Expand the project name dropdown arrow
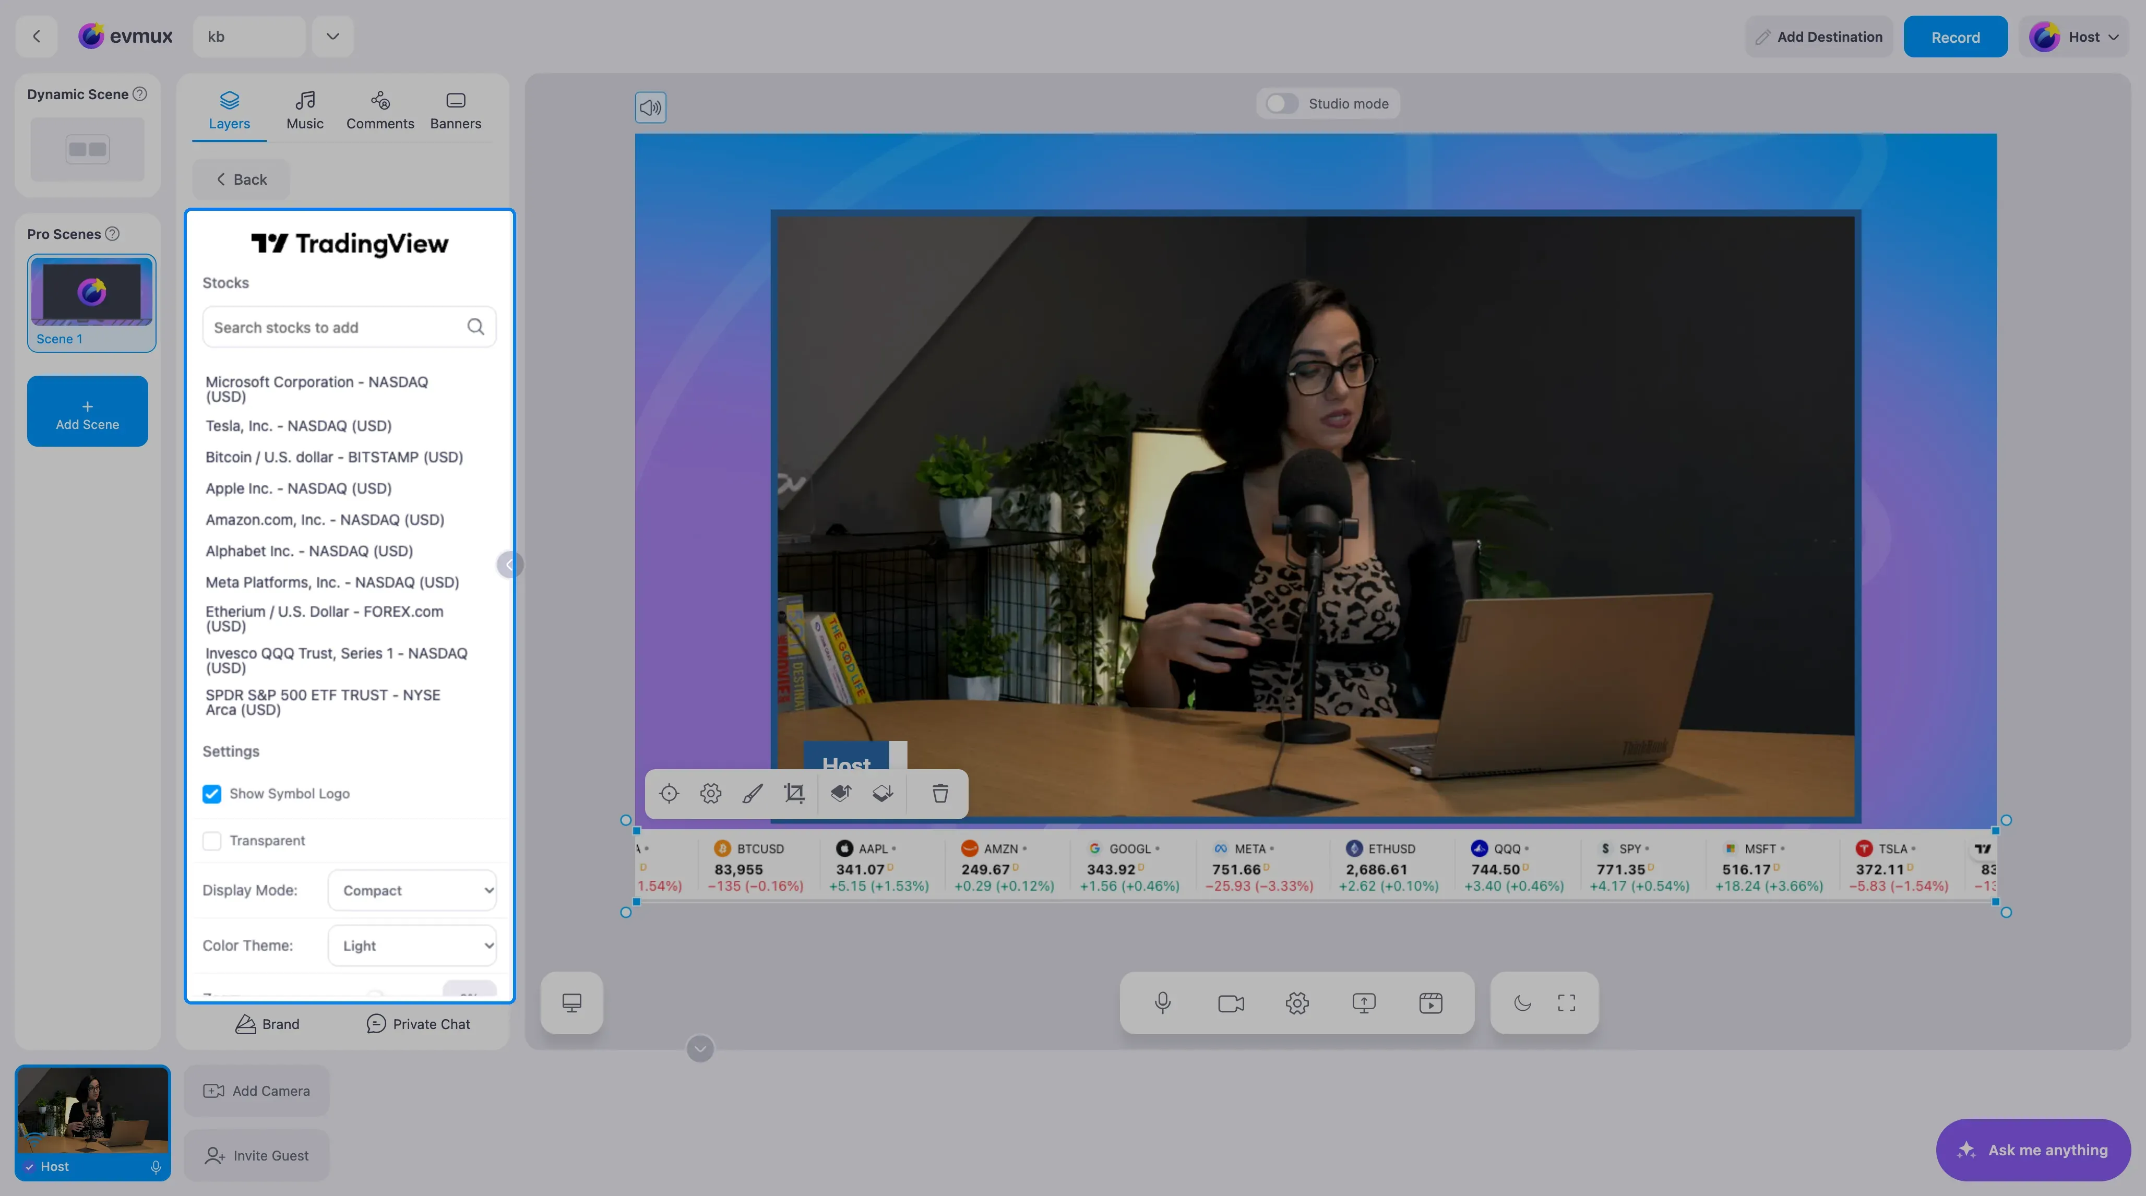The width and height of the screenshot is (2146, 1196). pyautogui.click(x=332, y=36)
